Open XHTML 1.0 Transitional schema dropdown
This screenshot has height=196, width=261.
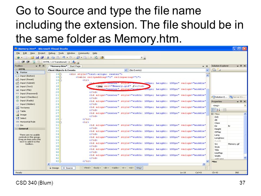pyautogui.click(x=69, y=62)
